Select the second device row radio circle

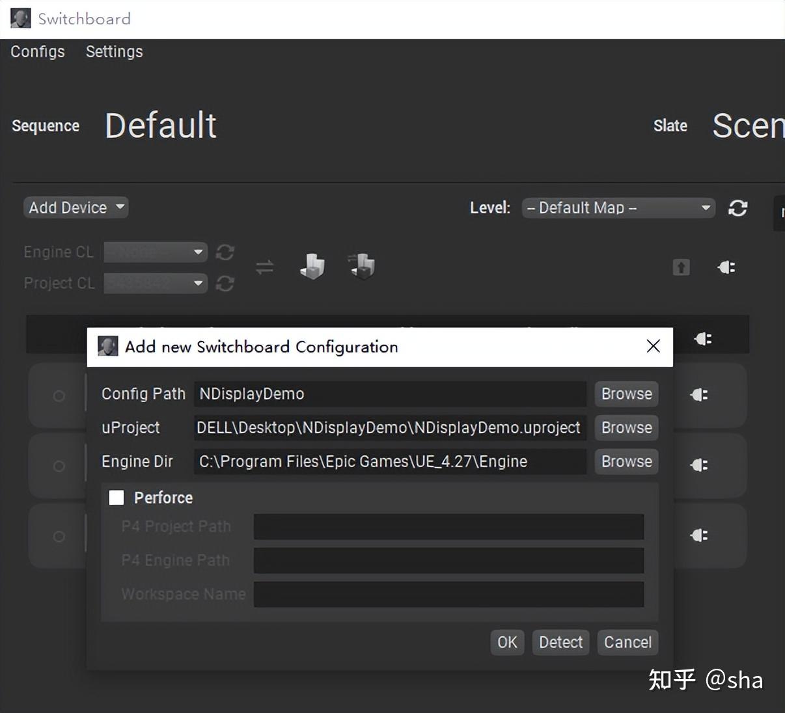(x=59, y=466)
